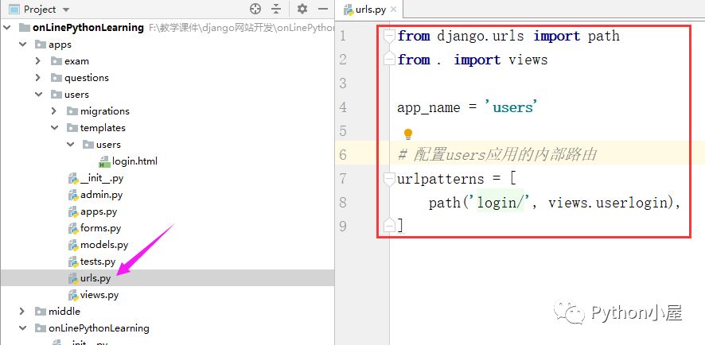Viewport: 705px width, 345px height.
Task: Collapse the top-level users app folder
Action: point(39,95)
